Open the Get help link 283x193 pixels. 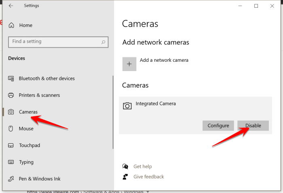click(x=143, y=166)
